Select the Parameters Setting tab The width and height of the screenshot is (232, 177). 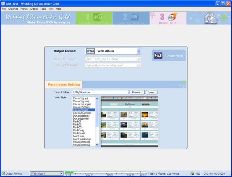point(64,85)
